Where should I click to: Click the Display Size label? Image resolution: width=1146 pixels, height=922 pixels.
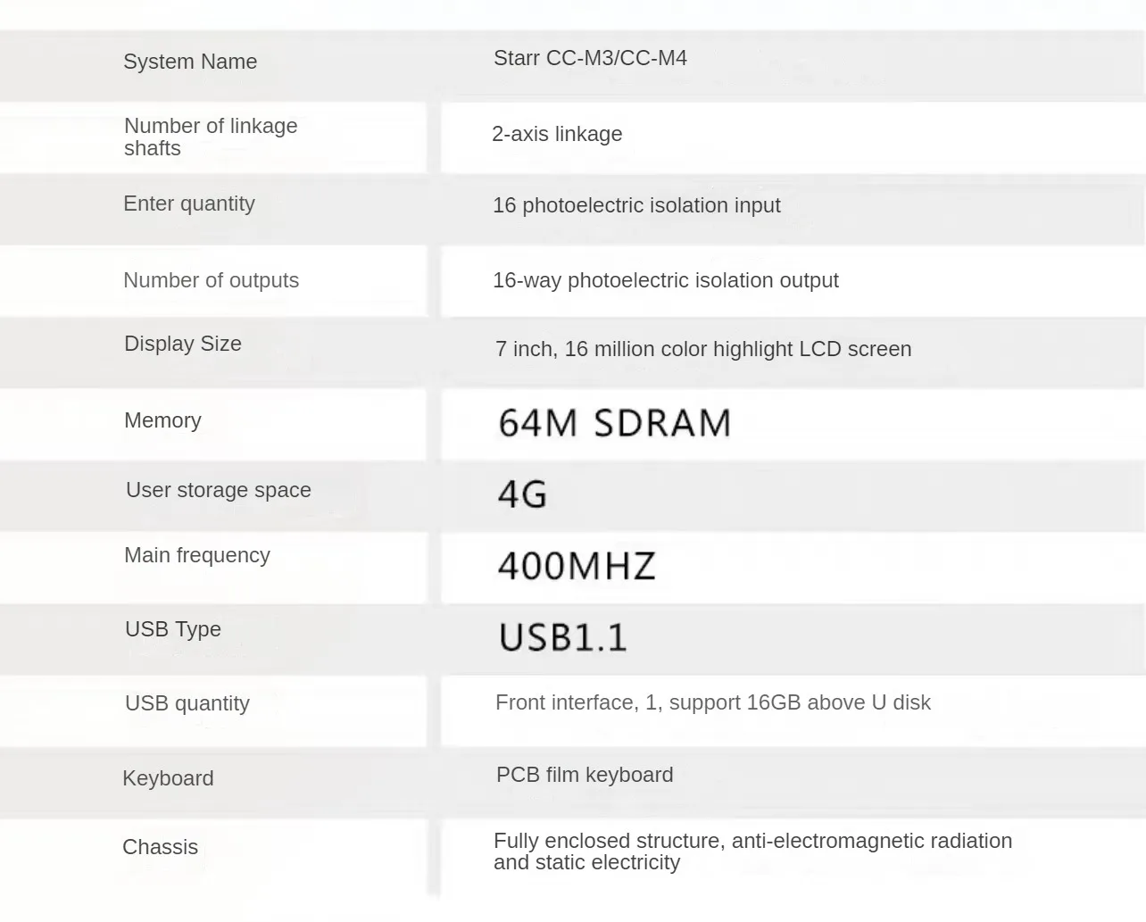(183, 344)
